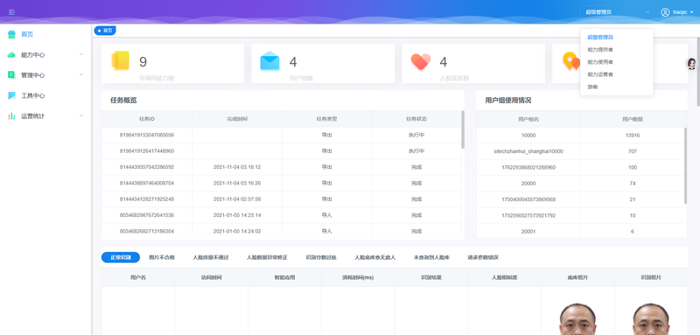Switch to the 请求参数错误 tab

coord(483,257)
